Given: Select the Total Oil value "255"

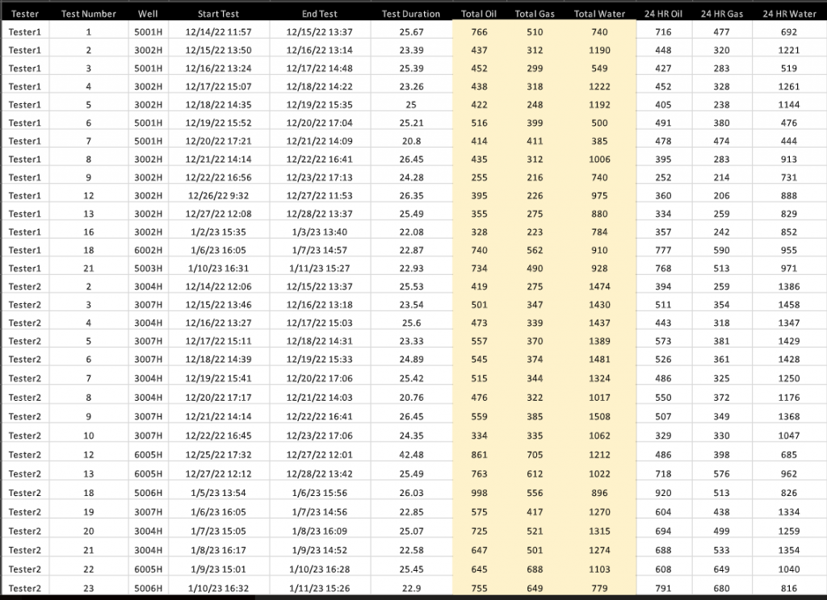Looking at the screenshot, I should pos(479,177).
